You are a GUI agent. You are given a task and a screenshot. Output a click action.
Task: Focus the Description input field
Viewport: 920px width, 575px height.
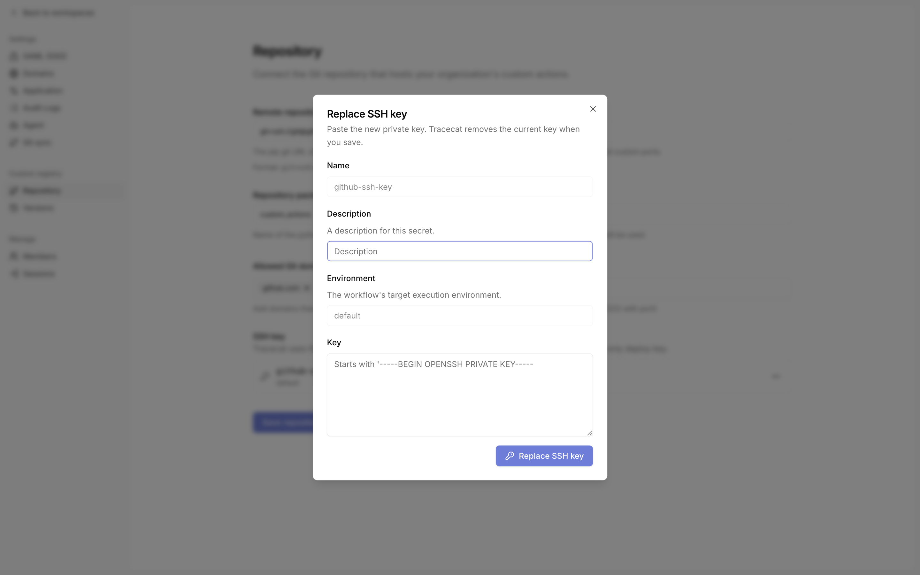pos(460,251)
